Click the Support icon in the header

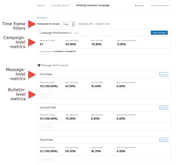coord(136,6)
